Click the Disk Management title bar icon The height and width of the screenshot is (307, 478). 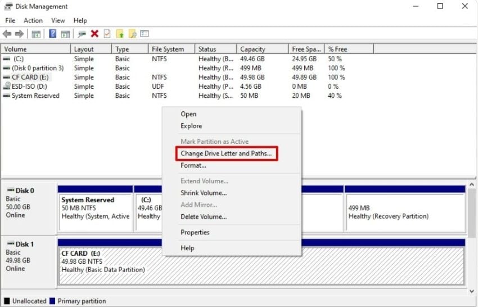click(x=8, y=6)
